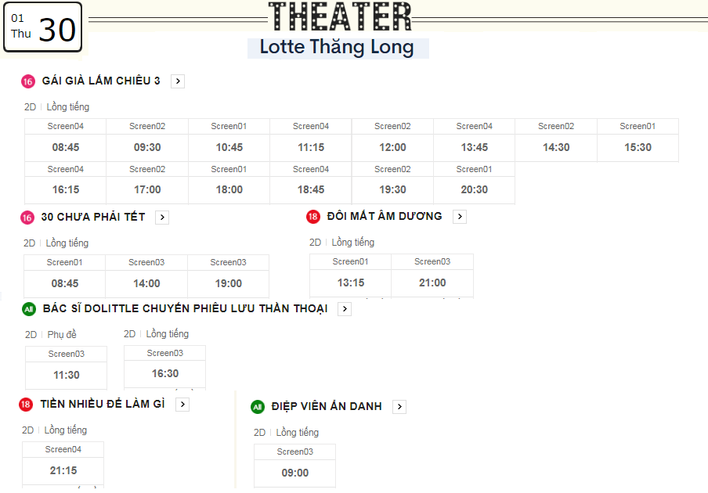Image resolution: width=708 pixels, height=493 pixels.
Task: Expand the arrow beside Đôi Mắt Âm Dương
Action: pyautogui.click(x=460, y=217)
